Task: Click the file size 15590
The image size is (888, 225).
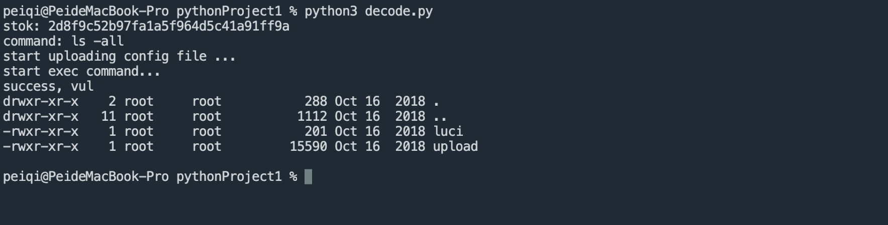Action: [308, 146]
